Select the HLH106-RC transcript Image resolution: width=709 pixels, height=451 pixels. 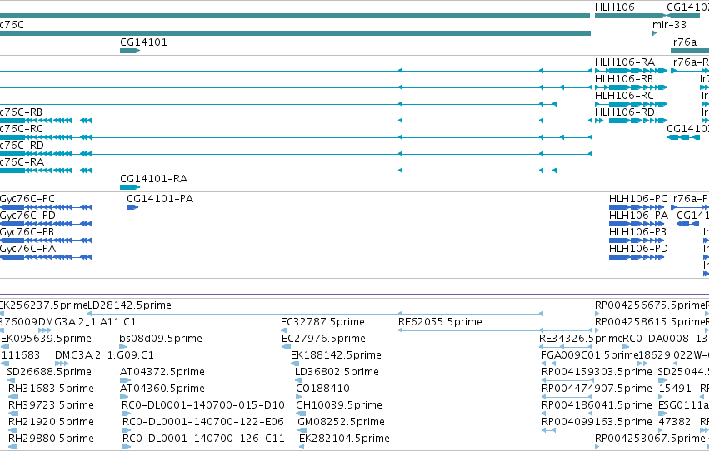point(631,104)
